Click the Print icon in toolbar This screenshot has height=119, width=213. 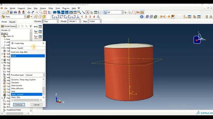pyautogui.click(x=15, y=13)
